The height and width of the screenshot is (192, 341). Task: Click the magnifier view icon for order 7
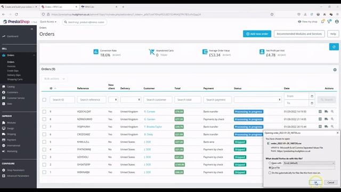point(332,126)
